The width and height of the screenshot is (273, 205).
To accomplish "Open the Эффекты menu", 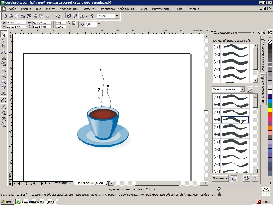I will (x=89, y=9).
